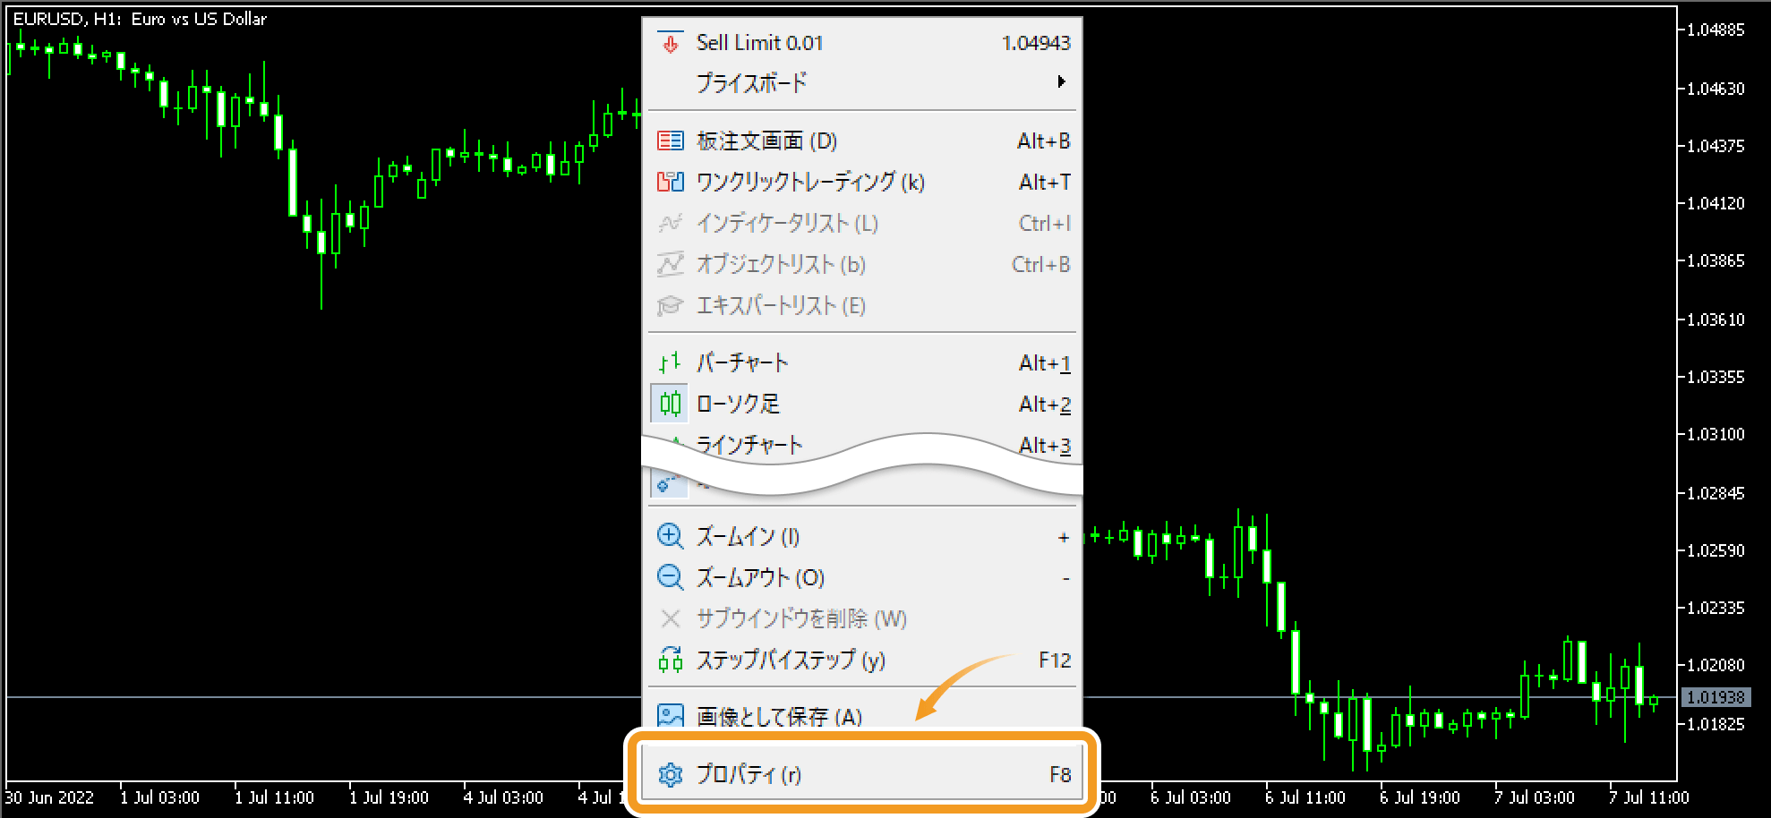Click the 7 Jul 03:00 time label
Viewport: 1771px width, 818px height.
pyautogui.click(x=1534, y=797)
